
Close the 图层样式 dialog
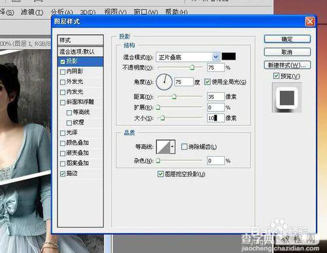click(310, 22)
